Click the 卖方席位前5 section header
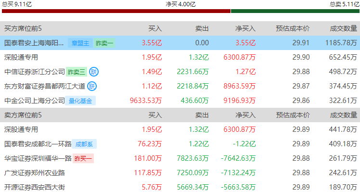Screen dimensions: 360x192 (x=23, y=115)
